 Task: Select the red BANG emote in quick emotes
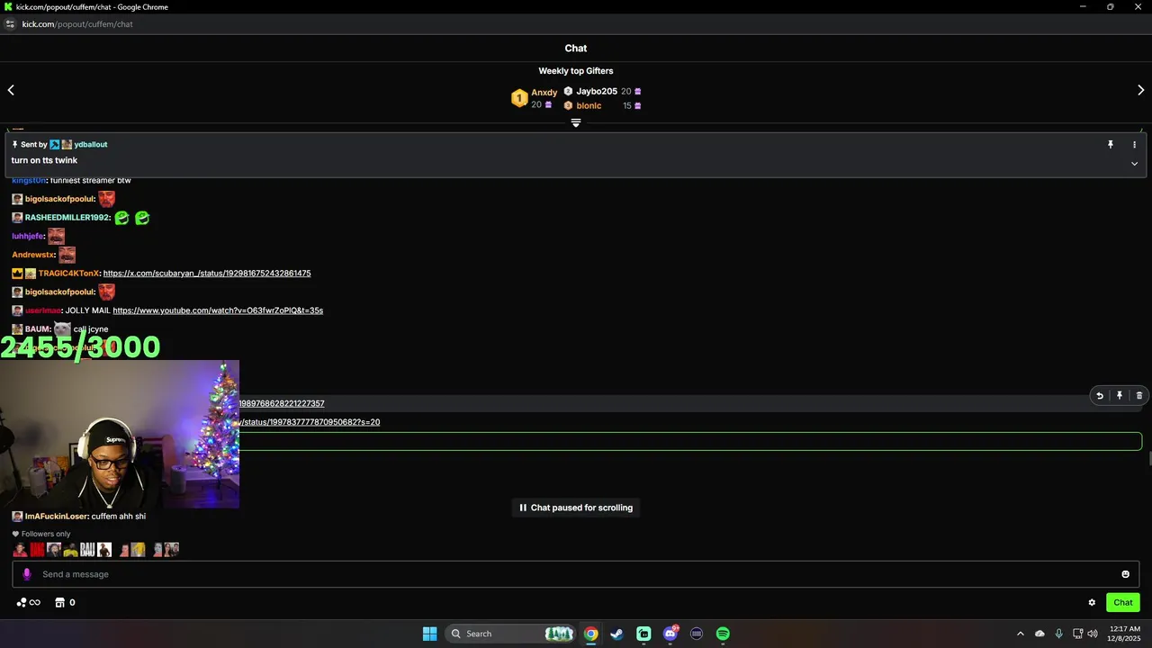point(37,550)
